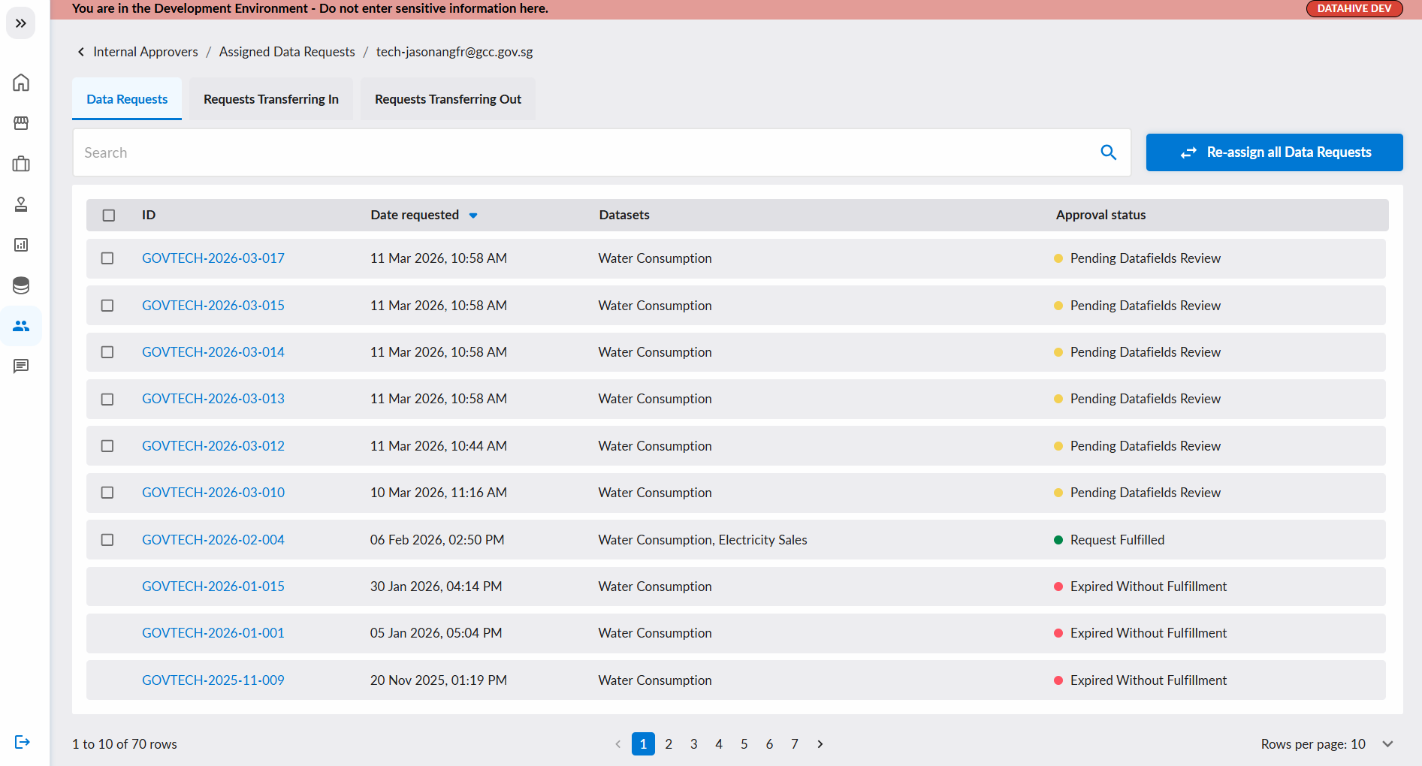This screenshot has width=1422, height=766.
Task: Switch to Requests Transferring In tab
Action: click(271, 99)
